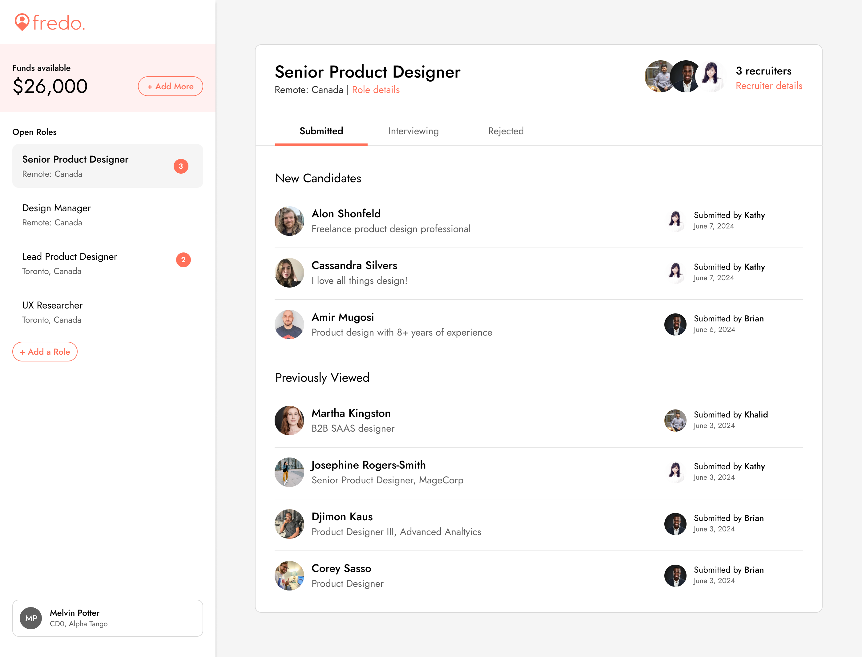Click the badge showing 2 on Lead Product Designer
The image size is (862, 657).
click(x=183, y=260)
